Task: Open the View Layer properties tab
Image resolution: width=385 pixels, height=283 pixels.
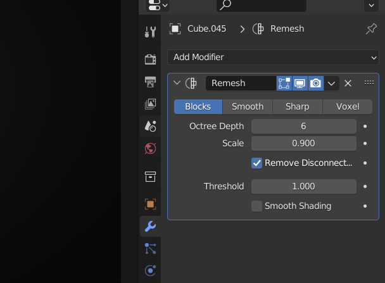Action: 150,104
